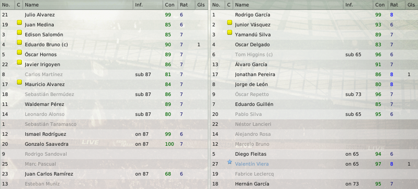
Task: Open Rodrigo García's player profile
Action: 253,15
